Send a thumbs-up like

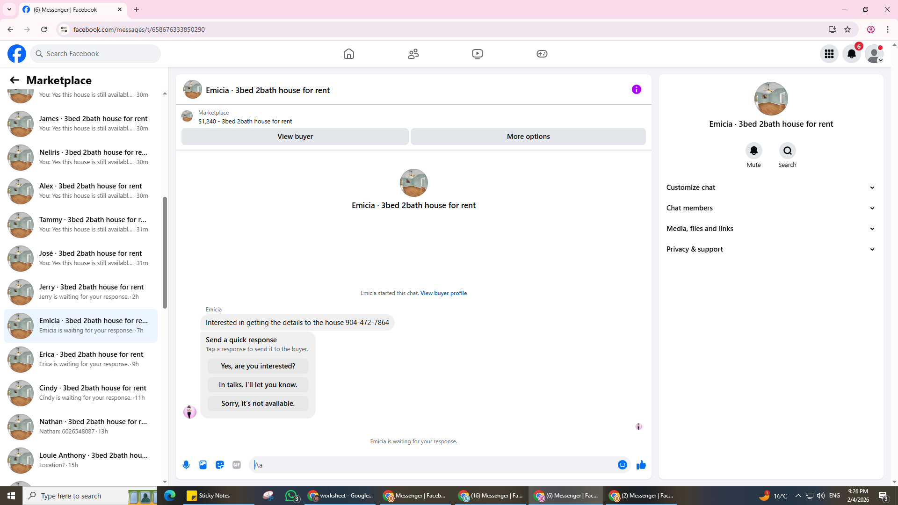click(641, 465)
